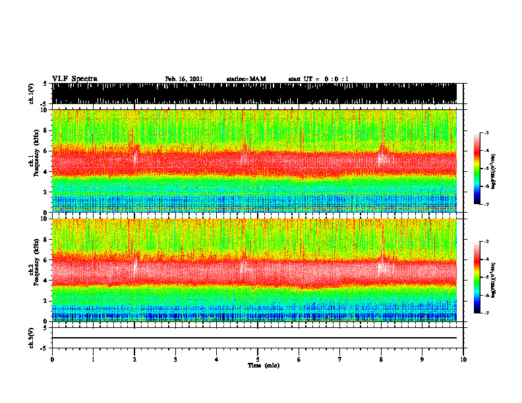The height and width of the screenshot is (403, 522).
Task: Click the ch.3 flat voltage trace panel
Action: [x=257, y=338]
